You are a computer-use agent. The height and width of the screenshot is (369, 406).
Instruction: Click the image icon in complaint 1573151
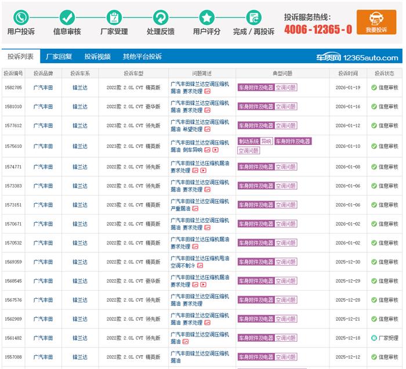tap(195, 208)
